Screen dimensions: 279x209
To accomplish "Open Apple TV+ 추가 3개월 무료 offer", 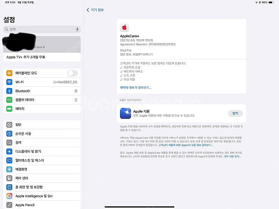I will point(42,57).
